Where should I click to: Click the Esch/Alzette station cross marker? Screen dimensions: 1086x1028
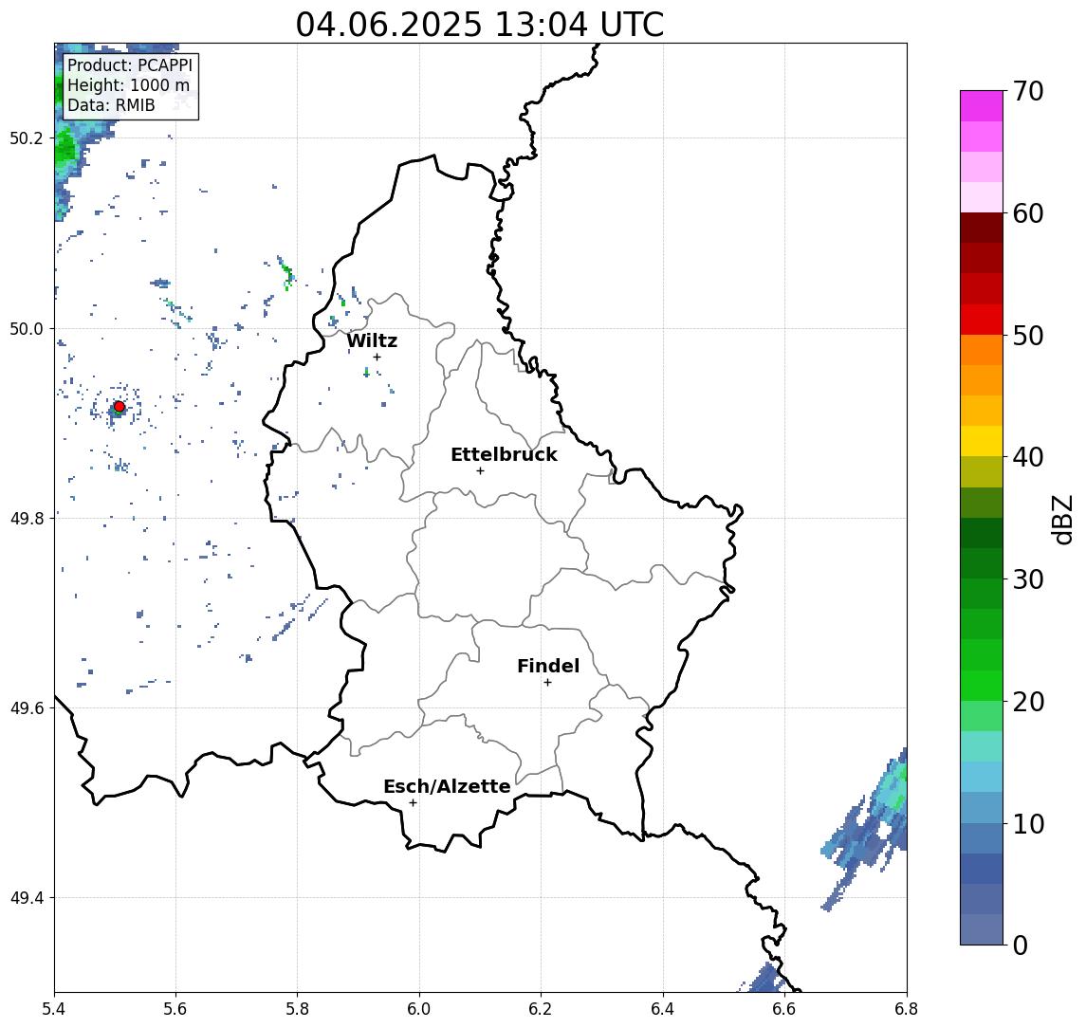[x=413, y=803]
